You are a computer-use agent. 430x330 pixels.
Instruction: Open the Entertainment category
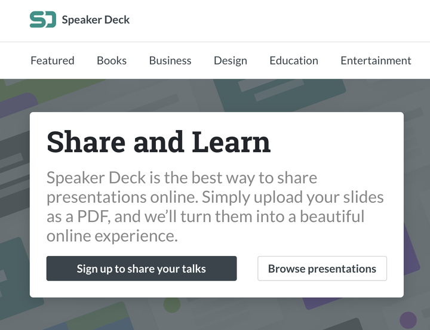point(376,60)
